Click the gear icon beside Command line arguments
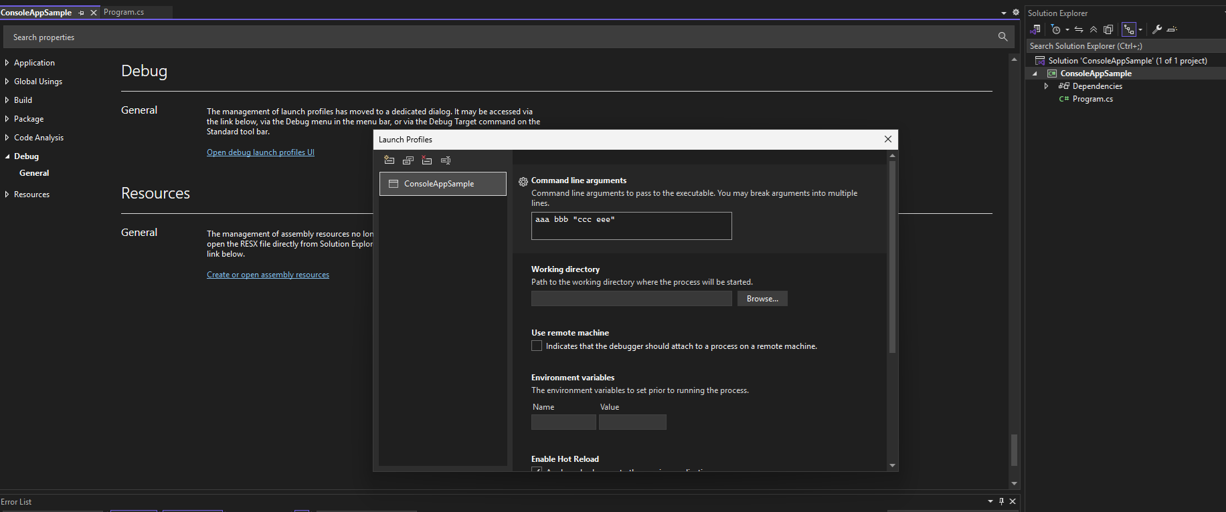 pos(523,181)
